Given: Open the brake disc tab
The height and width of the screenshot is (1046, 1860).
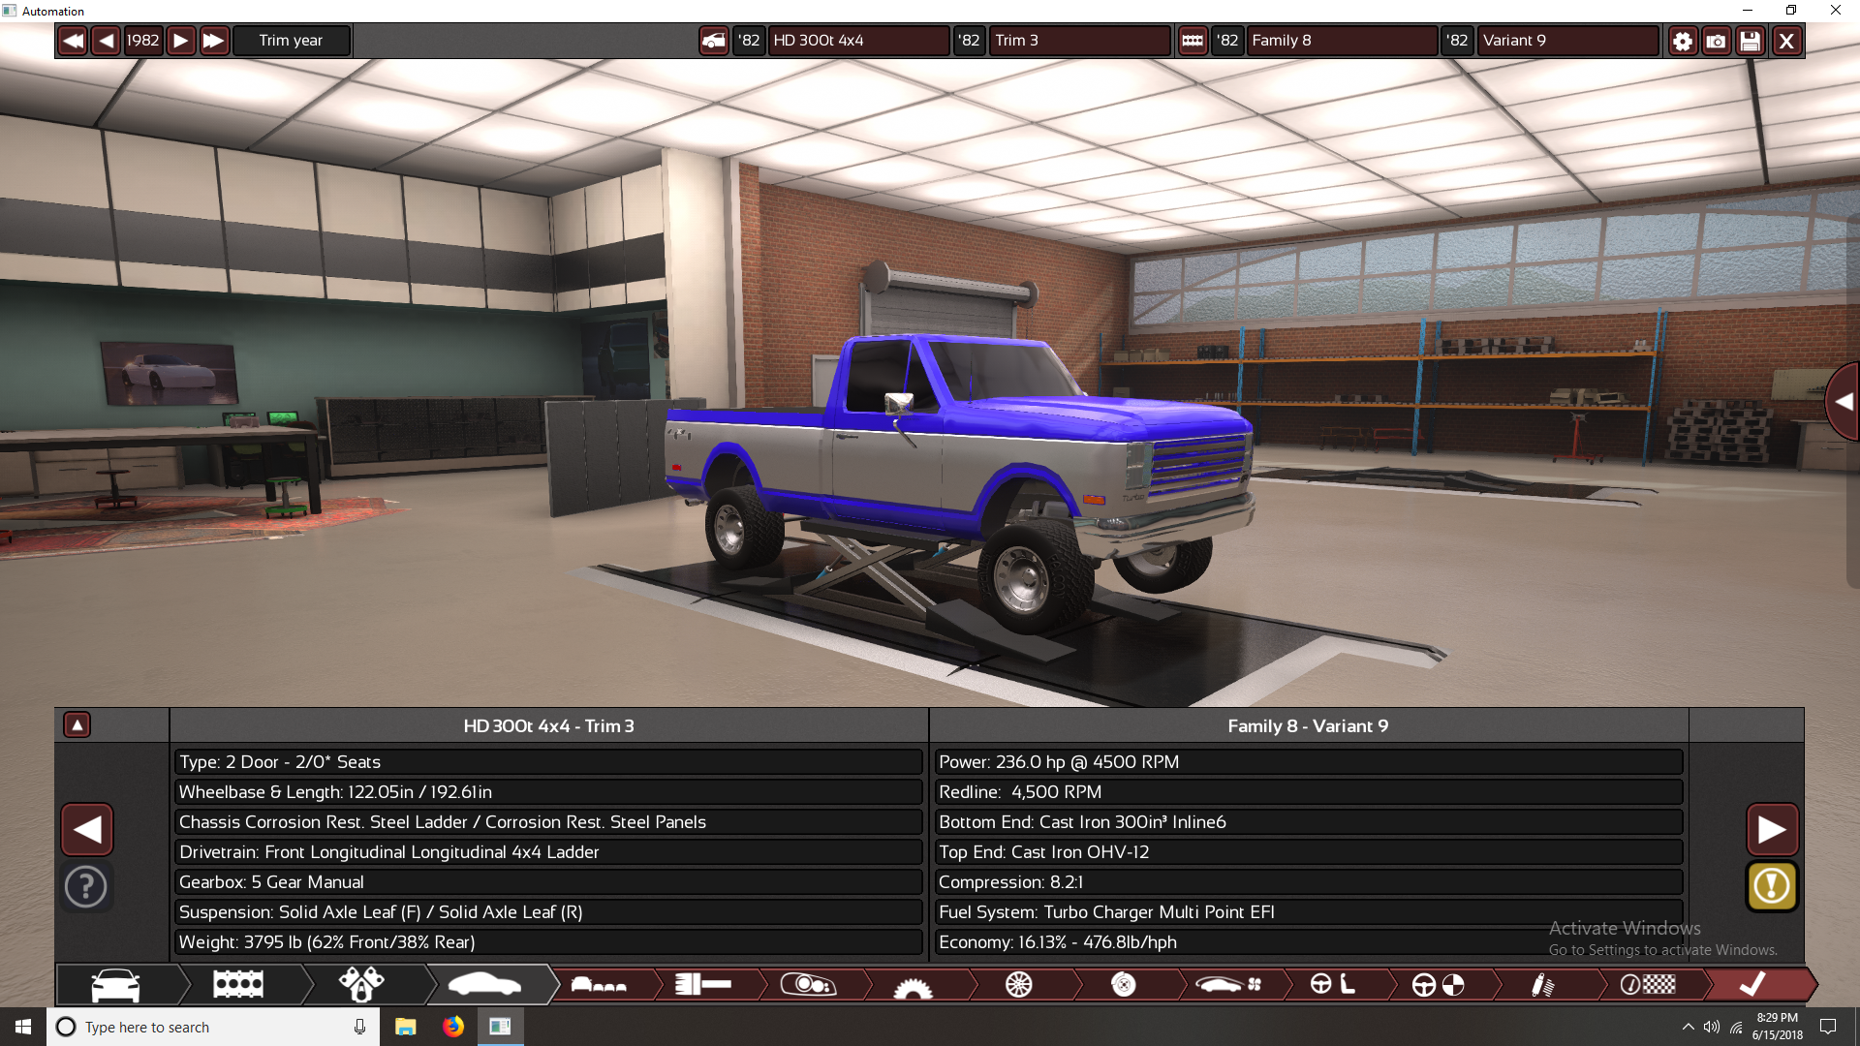Looking at the screenshot, I should [x=1123, y=985].
